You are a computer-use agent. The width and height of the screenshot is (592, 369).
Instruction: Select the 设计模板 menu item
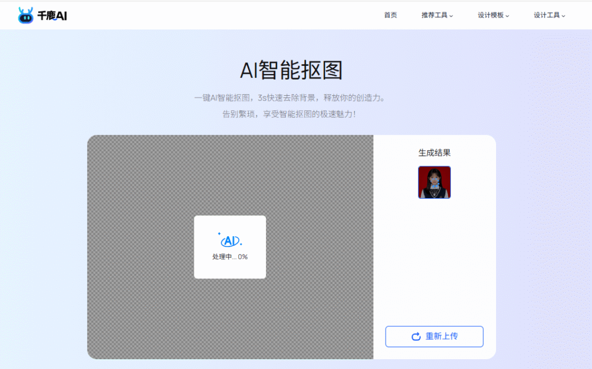tap(491, 16)
